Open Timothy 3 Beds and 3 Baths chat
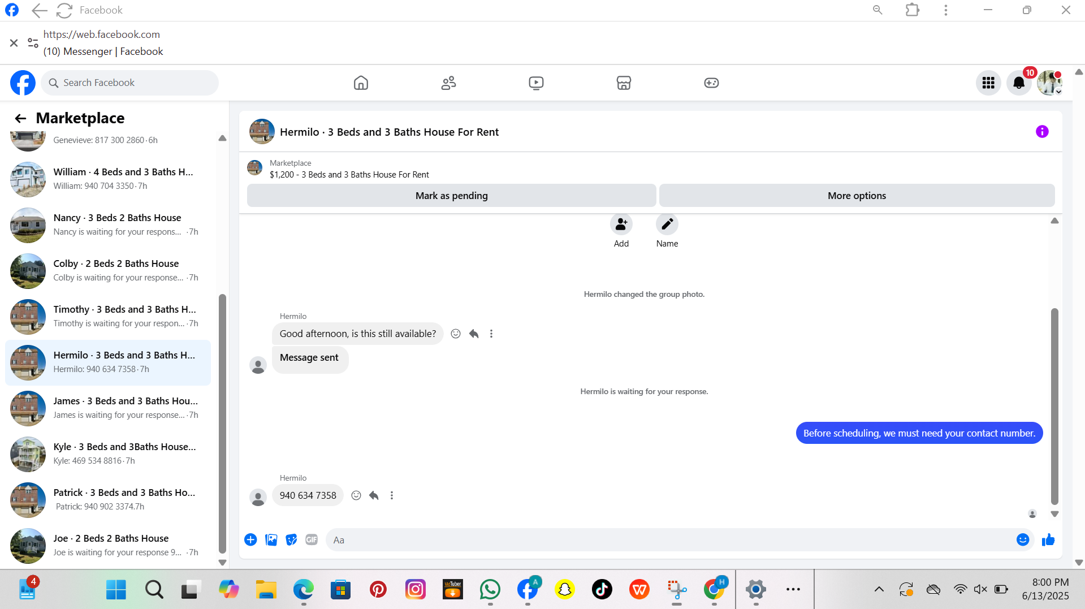 coord(109,316)
